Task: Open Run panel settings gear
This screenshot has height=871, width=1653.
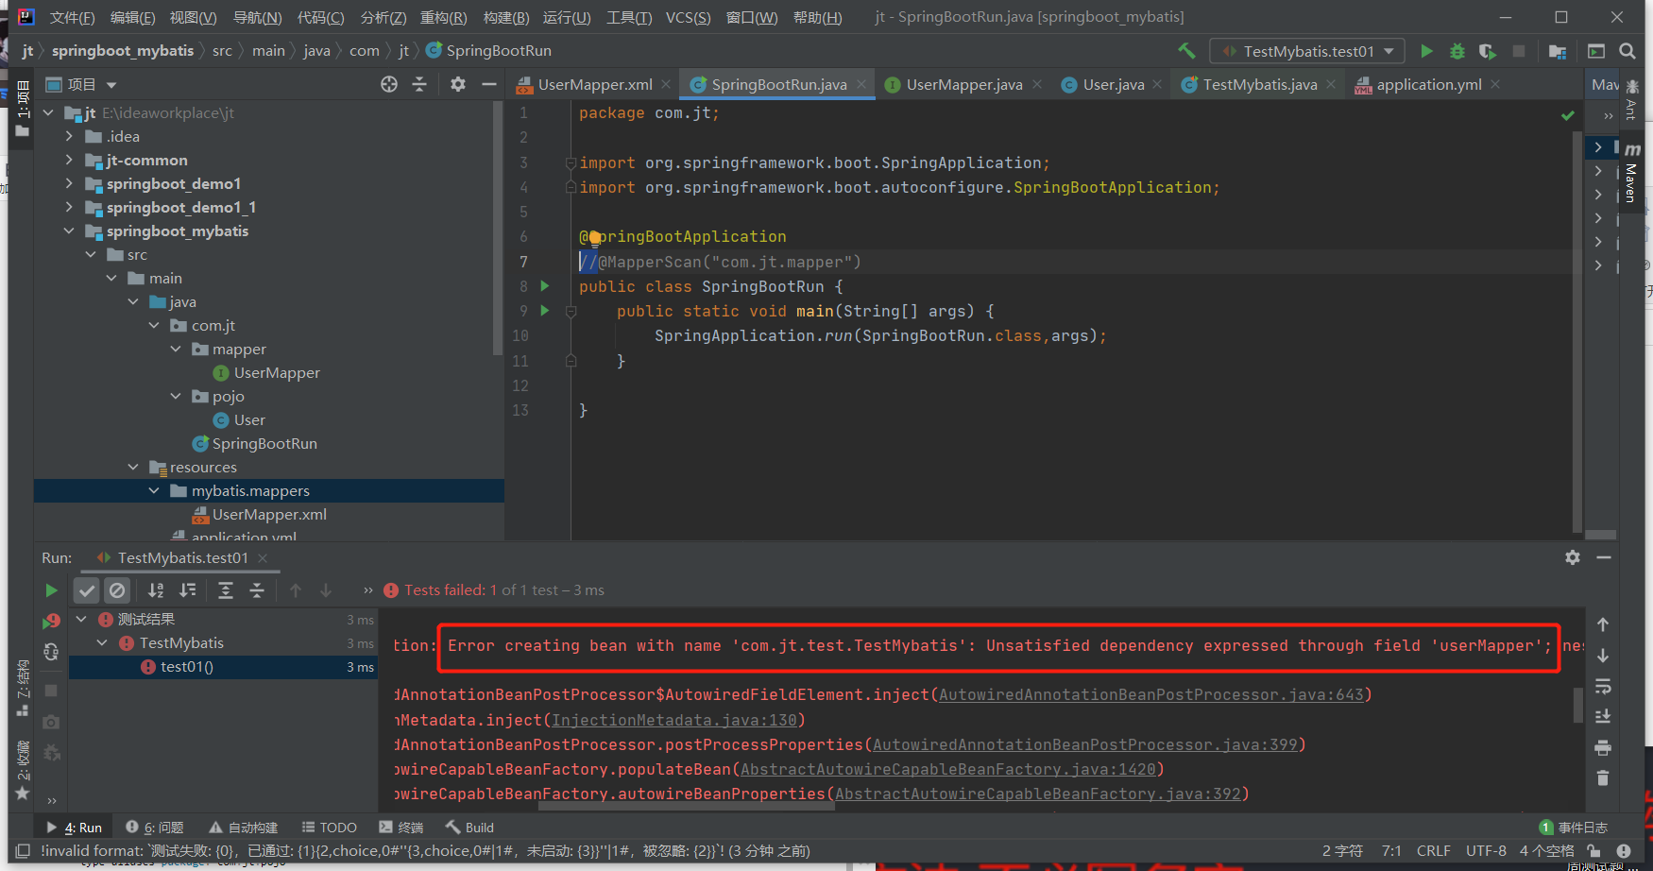Action: point(1573,557)
